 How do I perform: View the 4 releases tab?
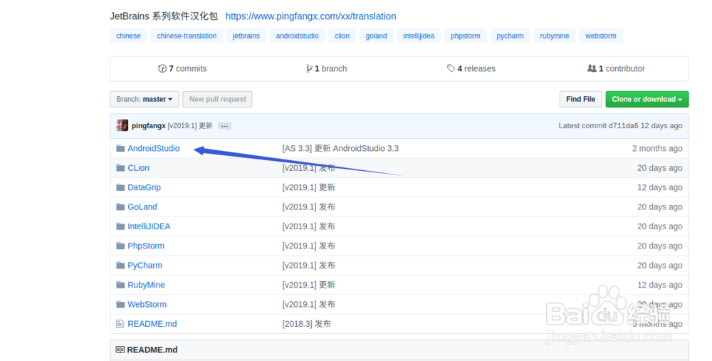click(x=471, y=69)
